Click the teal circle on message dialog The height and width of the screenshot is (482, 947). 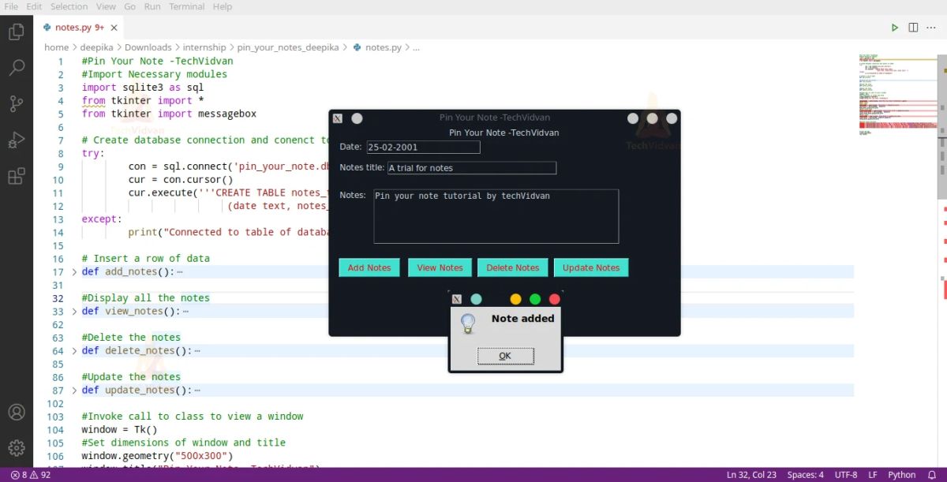click(x=476, y=299)
